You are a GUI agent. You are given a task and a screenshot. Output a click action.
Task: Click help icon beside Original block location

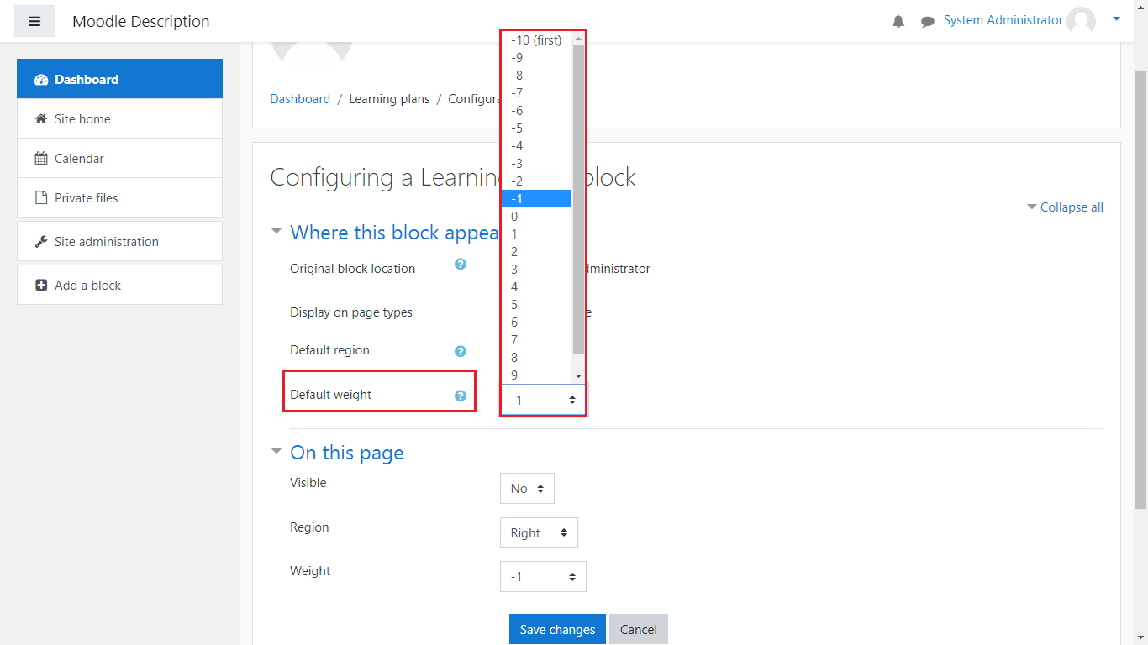(461, 264)
